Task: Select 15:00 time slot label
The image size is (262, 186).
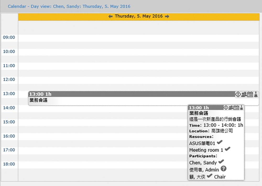Action: coord(9,122)
